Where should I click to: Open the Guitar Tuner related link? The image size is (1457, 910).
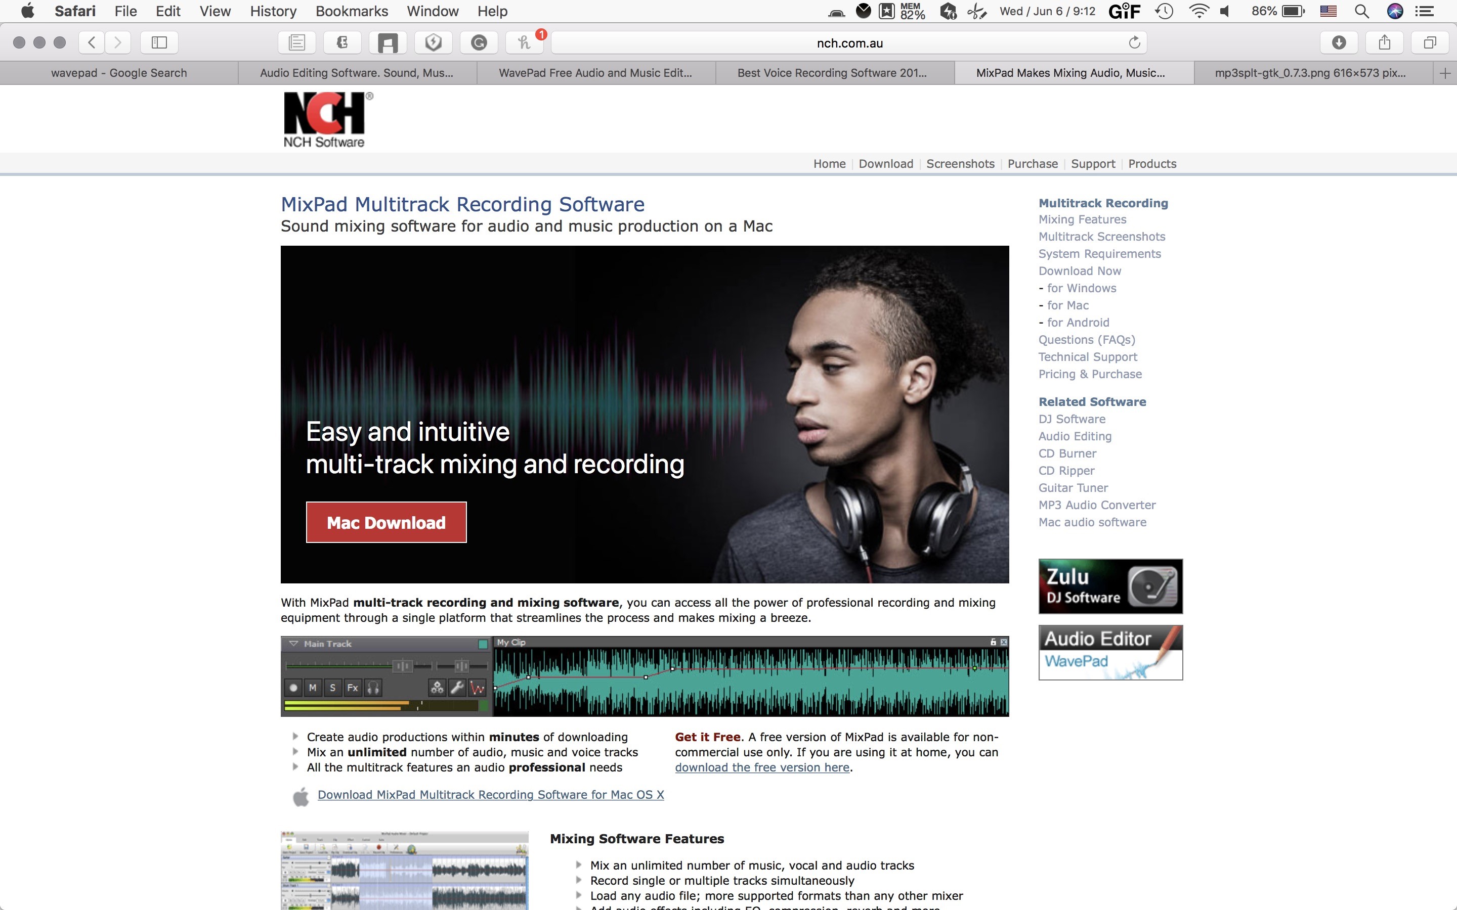click(1073, 488)
